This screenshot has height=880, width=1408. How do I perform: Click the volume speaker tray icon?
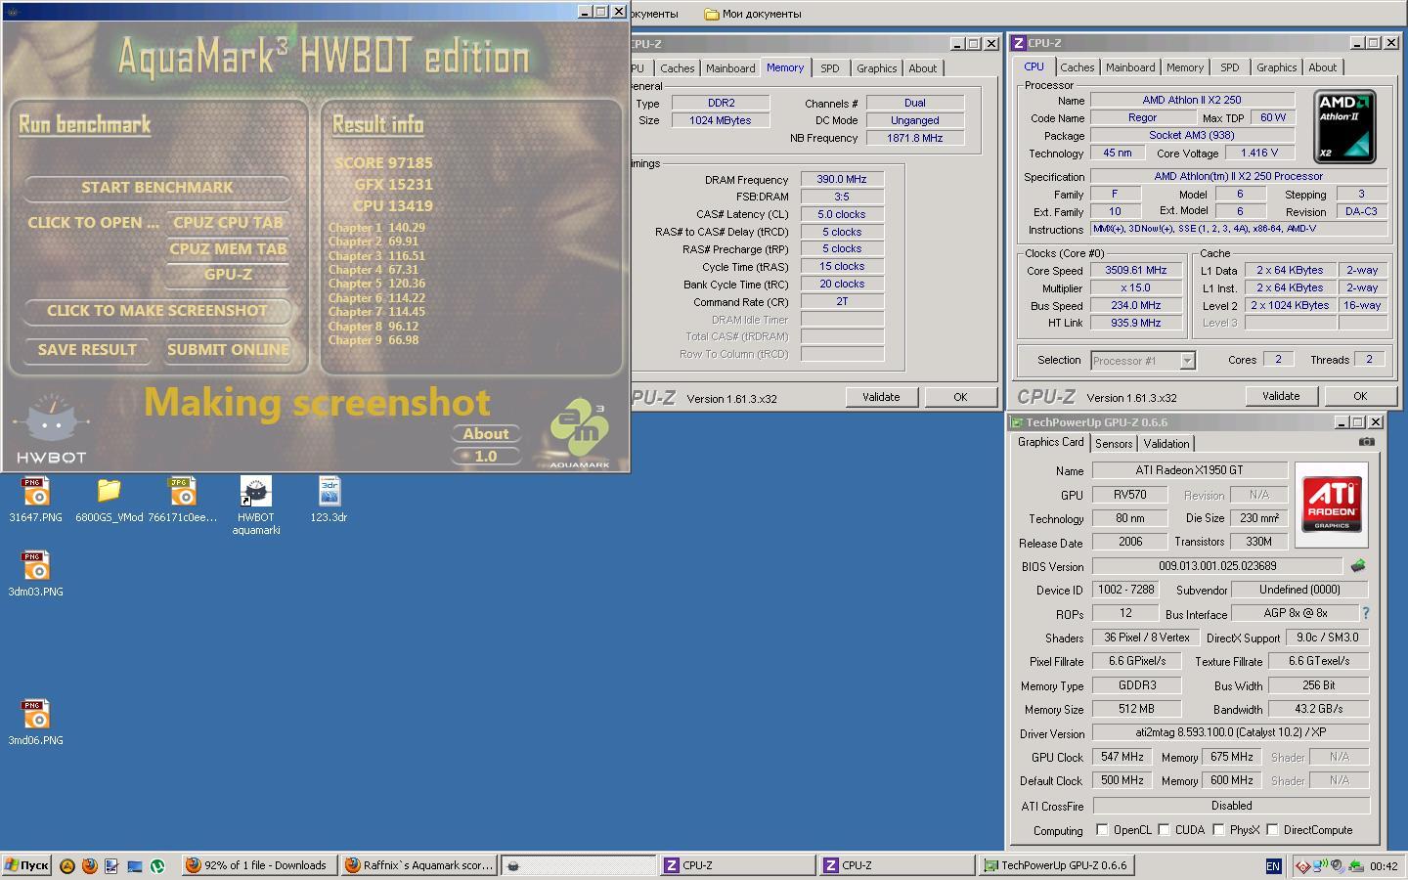(x=1338, y=865)
